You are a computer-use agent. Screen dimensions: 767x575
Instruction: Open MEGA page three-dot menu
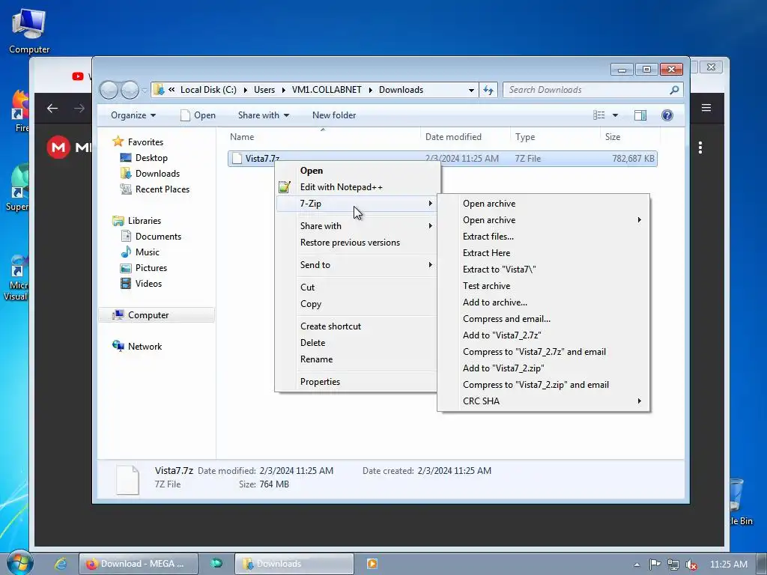pyautogui.click(x=700, y=147)
